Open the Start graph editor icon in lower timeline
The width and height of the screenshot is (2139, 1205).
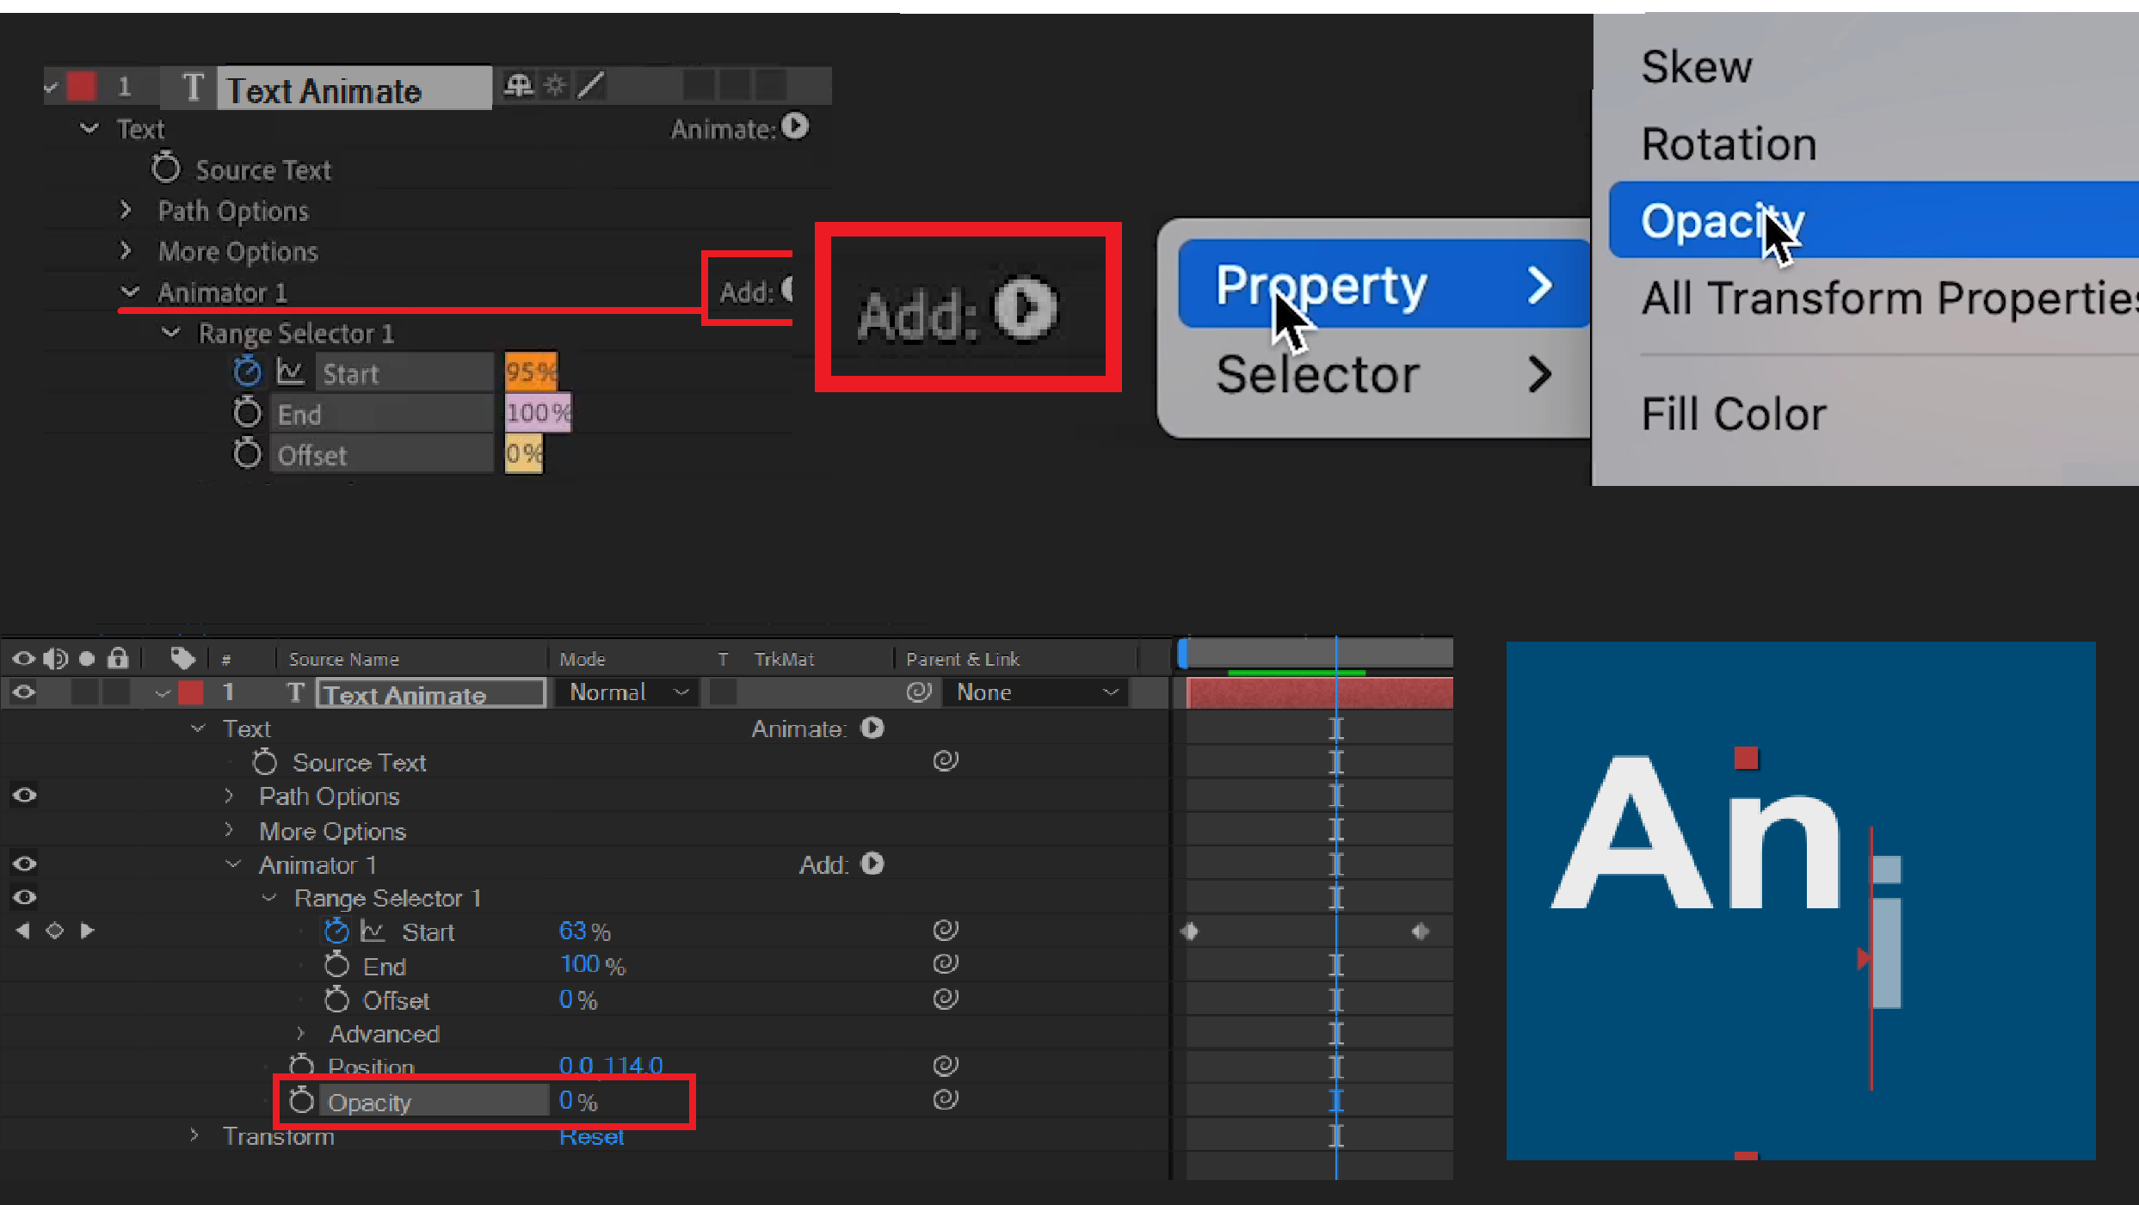click(372, 931)
